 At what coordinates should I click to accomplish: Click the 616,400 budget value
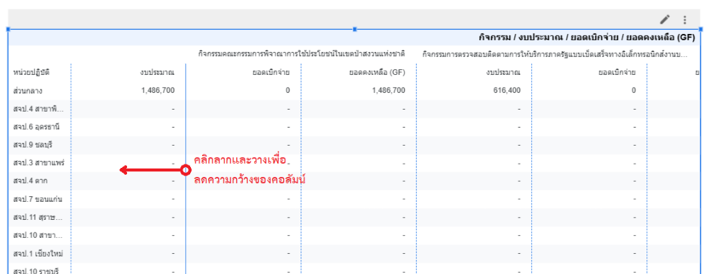pyautogui.click(x=507, y=91)
